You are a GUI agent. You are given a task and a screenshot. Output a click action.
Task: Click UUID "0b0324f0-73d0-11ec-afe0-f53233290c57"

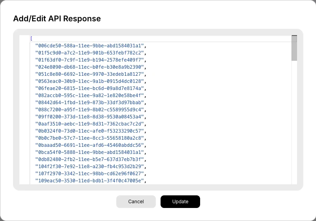[x=89, y=131]
